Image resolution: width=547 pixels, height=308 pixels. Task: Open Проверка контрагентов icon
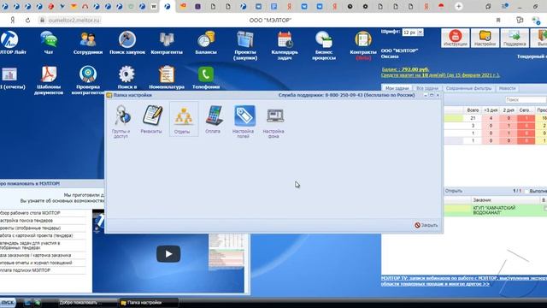(88, 80)
